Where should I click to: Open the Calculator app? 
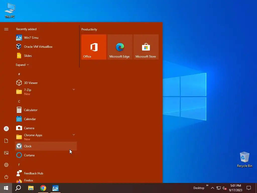(x=46, y=110)
